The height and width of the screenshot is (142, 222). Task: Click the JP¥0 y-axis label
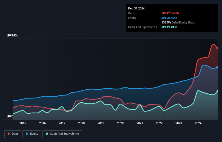[10, 116]
